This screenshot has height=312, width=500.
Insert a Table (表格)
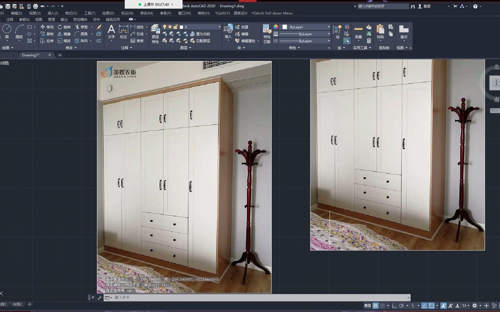(137, 41)
